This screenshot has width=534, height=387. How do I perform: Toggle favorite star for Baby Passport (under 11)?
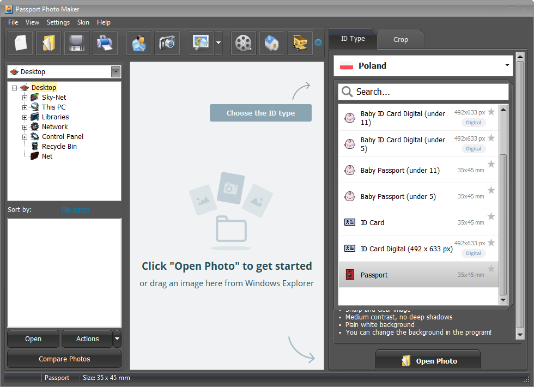(x=491, y=164)
